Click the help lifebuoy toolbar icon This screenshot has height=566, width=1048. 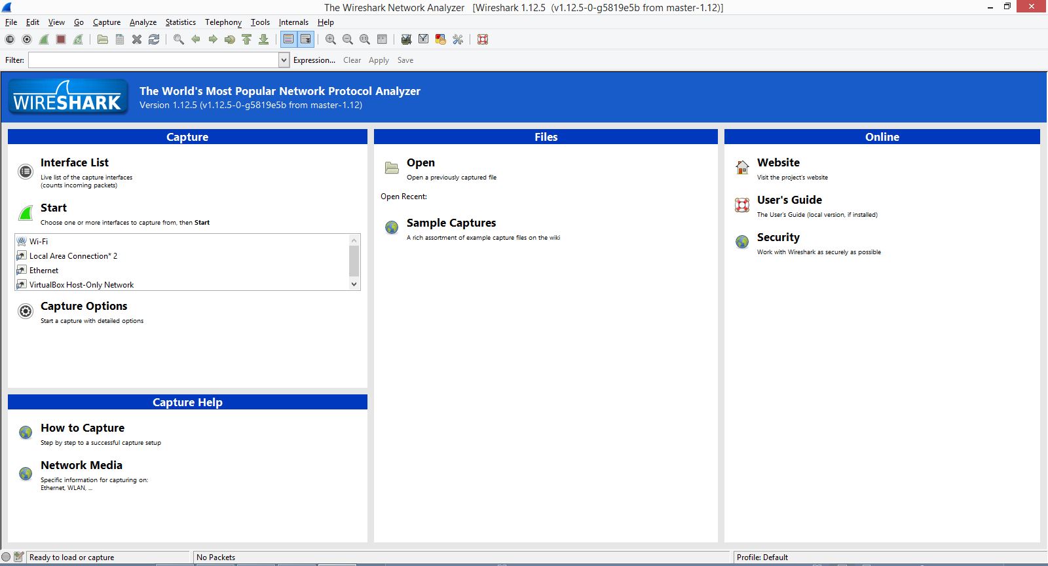pos(483,39)
